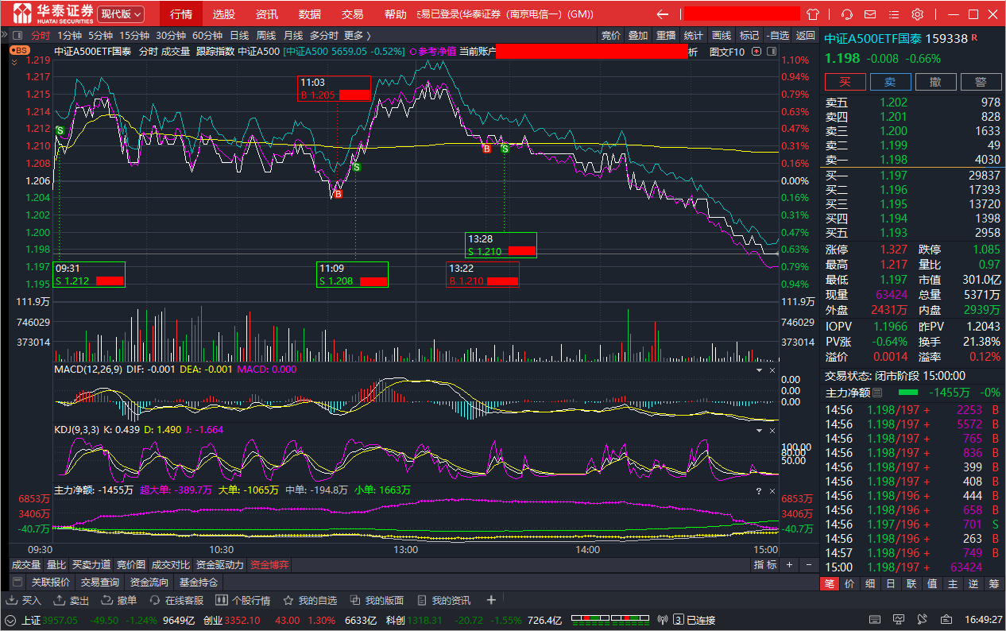1006x631 pixels.
Task: Open the 交易 top menu
Action: [x=352, y=14]
